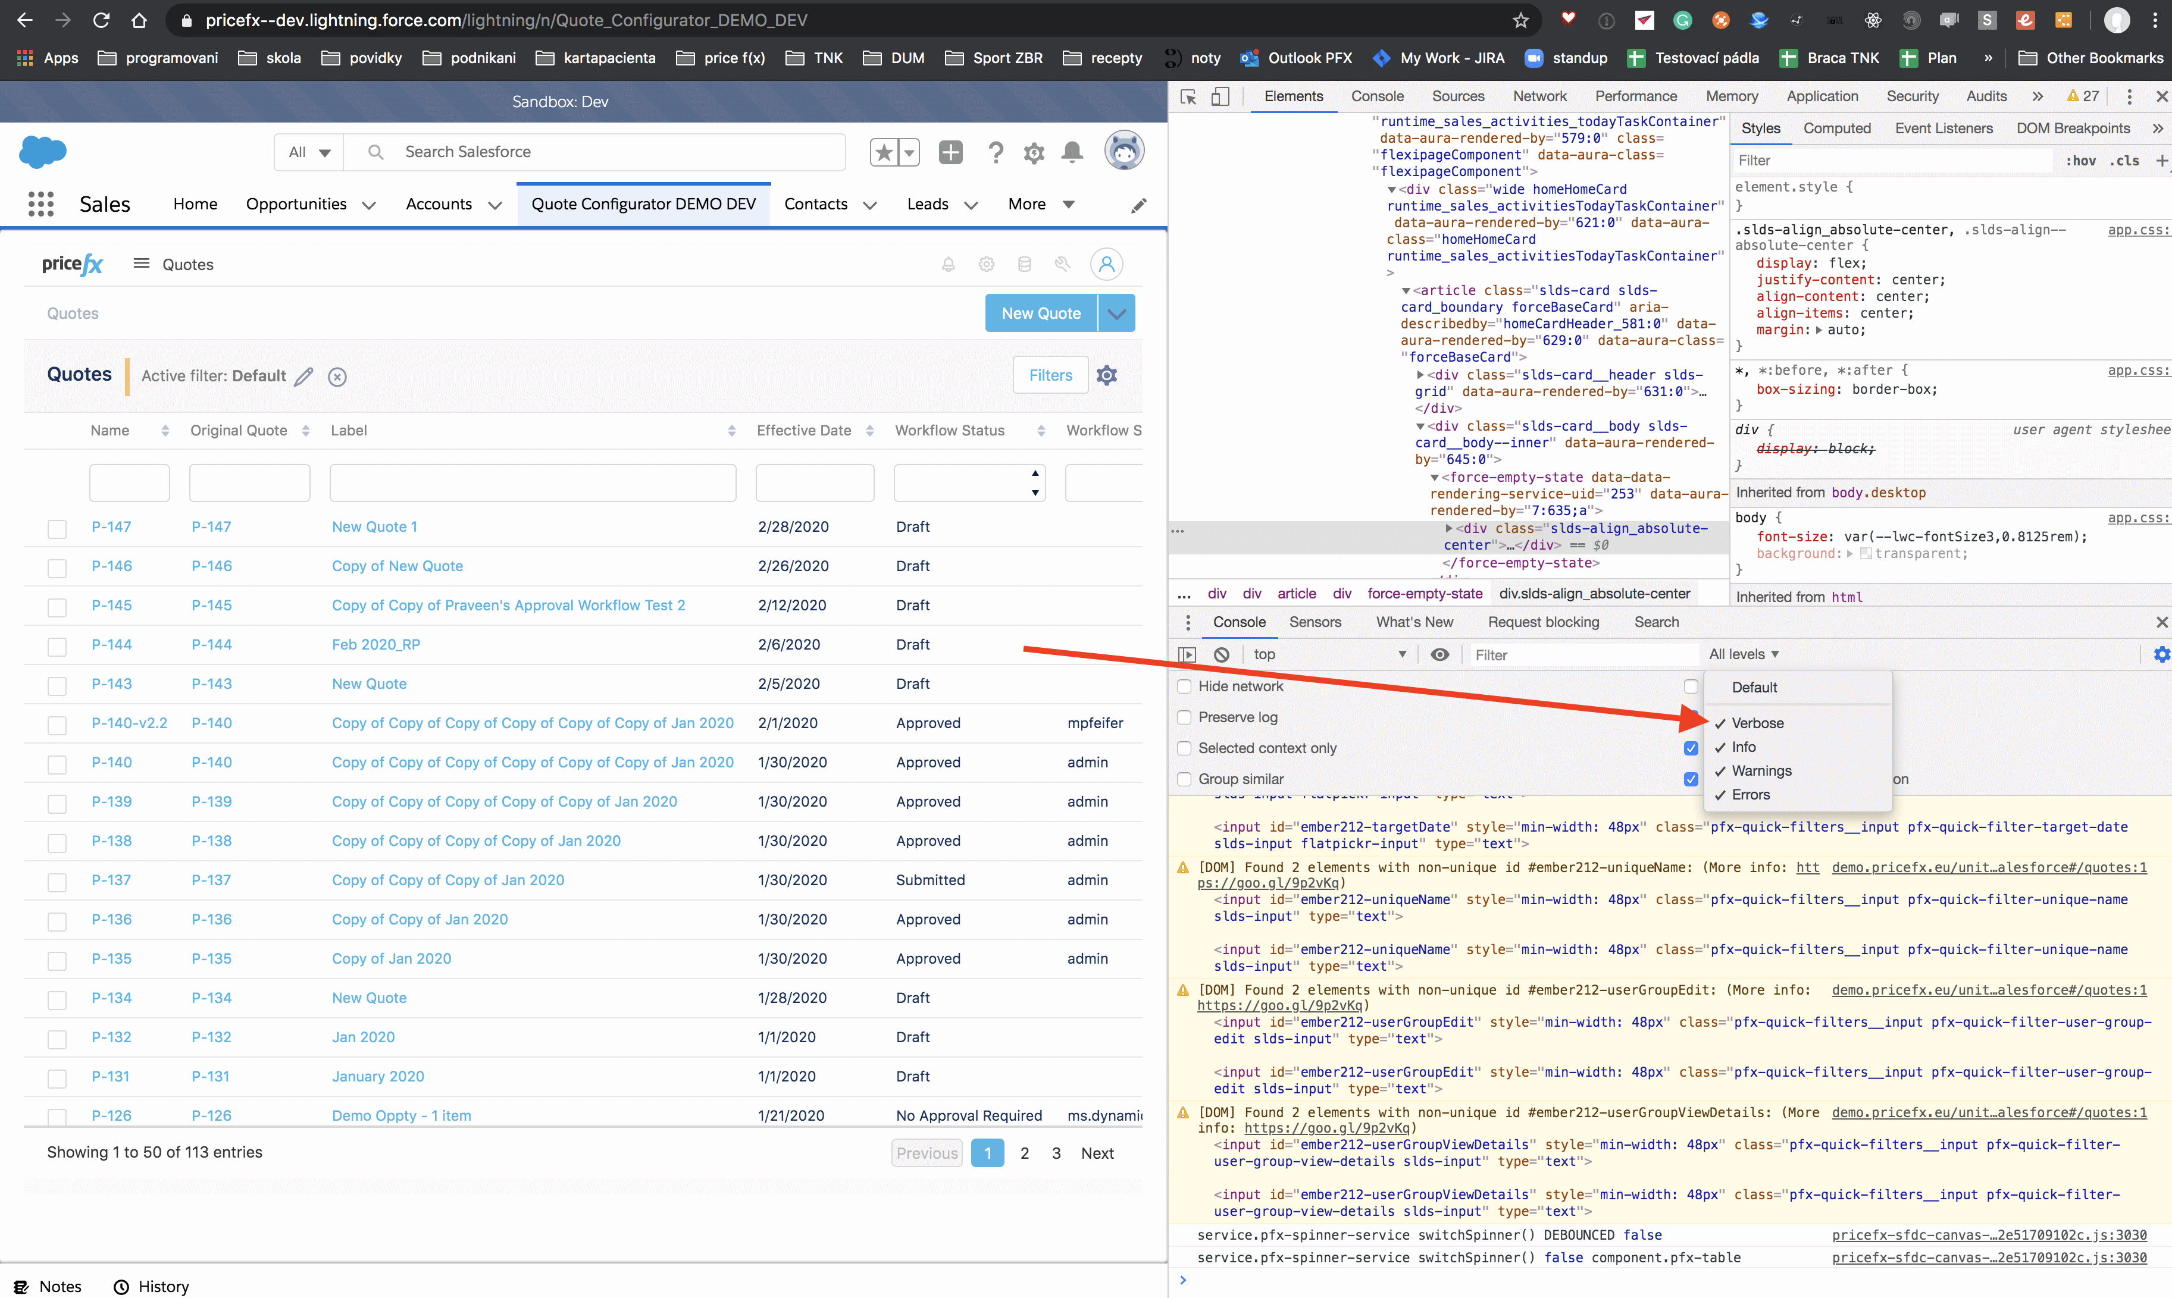
Task: Check the Hide network option
Action: pos(1184,686)
